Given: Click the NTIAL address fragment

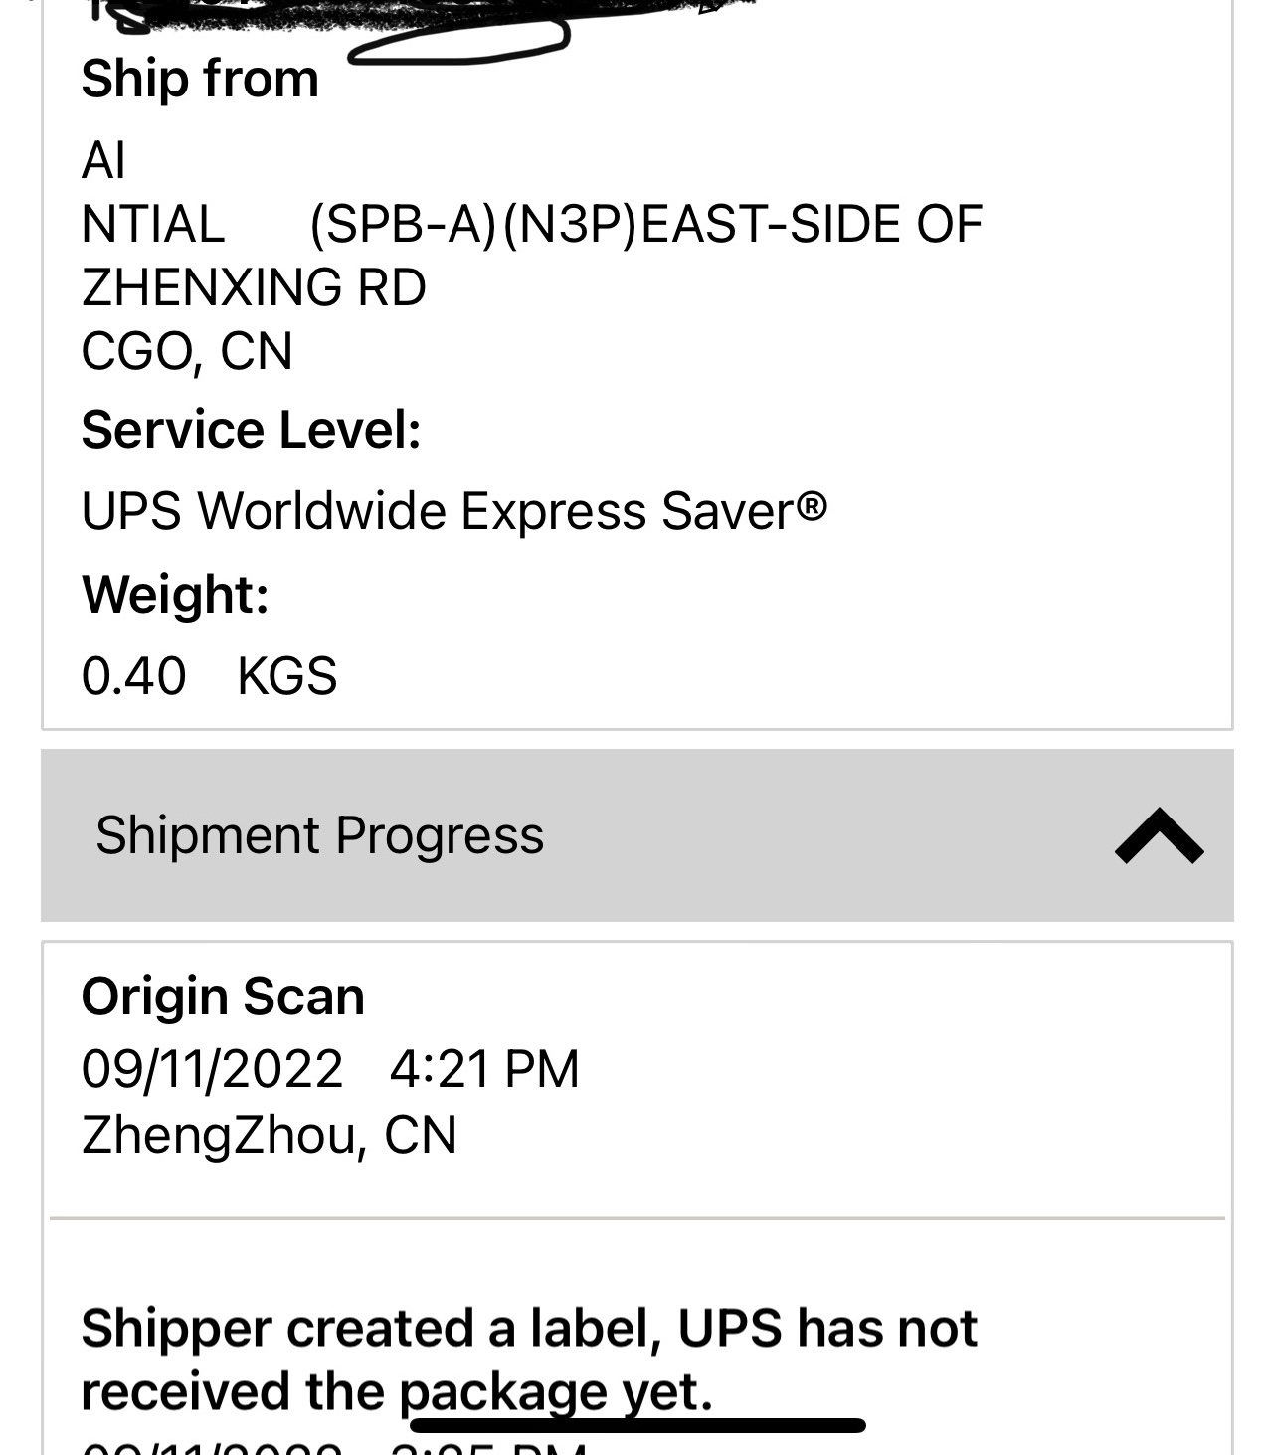Looking at the screenshot, I should (x=153, y=224).
